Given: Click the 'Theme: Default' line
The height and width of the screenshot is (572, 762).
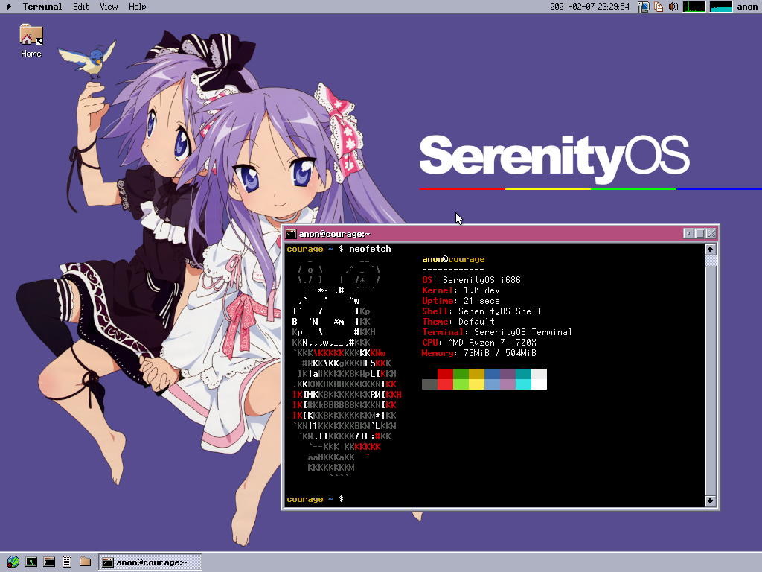Looking at the screenshot, I should tap(458, 322).
